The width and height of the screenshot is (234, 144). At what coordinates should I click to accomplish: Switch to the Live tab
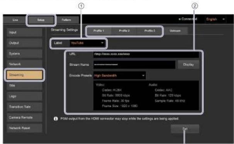click(15, 20)
